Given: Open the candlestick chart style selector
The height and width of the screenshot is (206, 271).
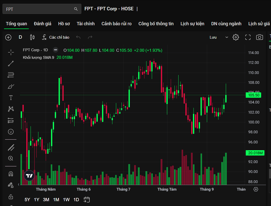Looking at the screenshot, I should coord(32,37).
